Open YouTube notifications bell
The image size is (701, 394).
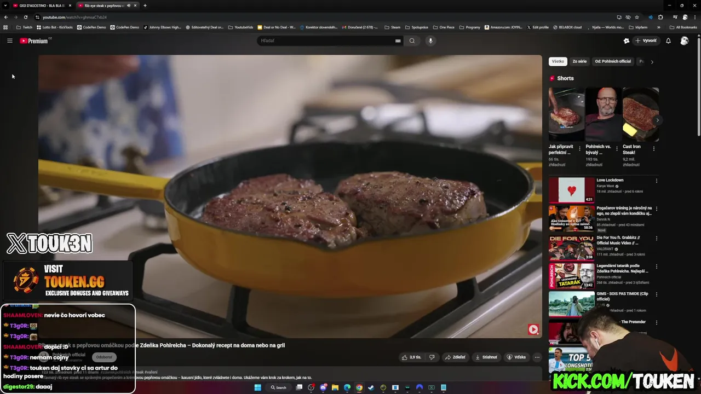(x=668, y=40)
